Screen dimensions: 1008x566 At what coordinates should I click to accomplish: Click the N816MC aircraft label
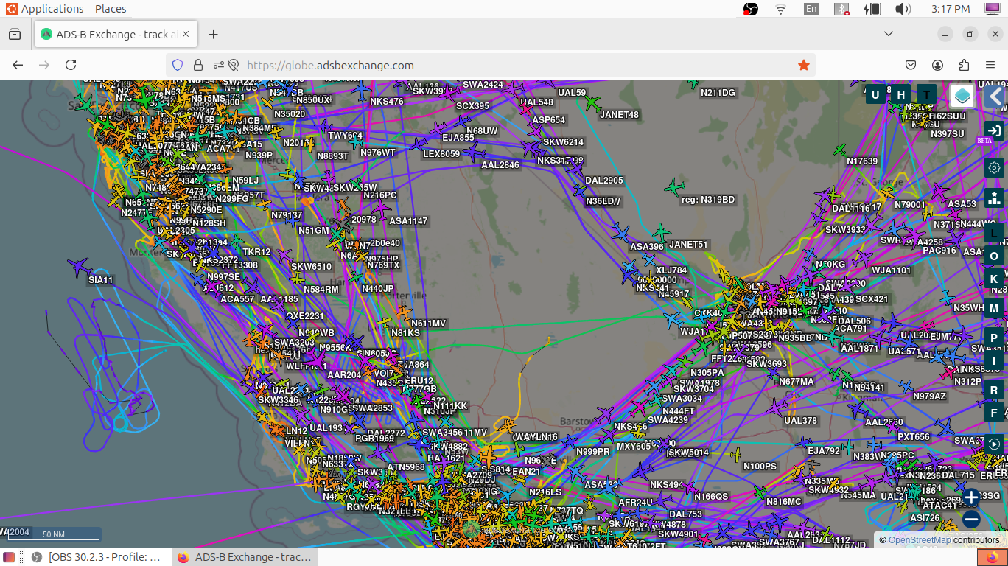784,502
